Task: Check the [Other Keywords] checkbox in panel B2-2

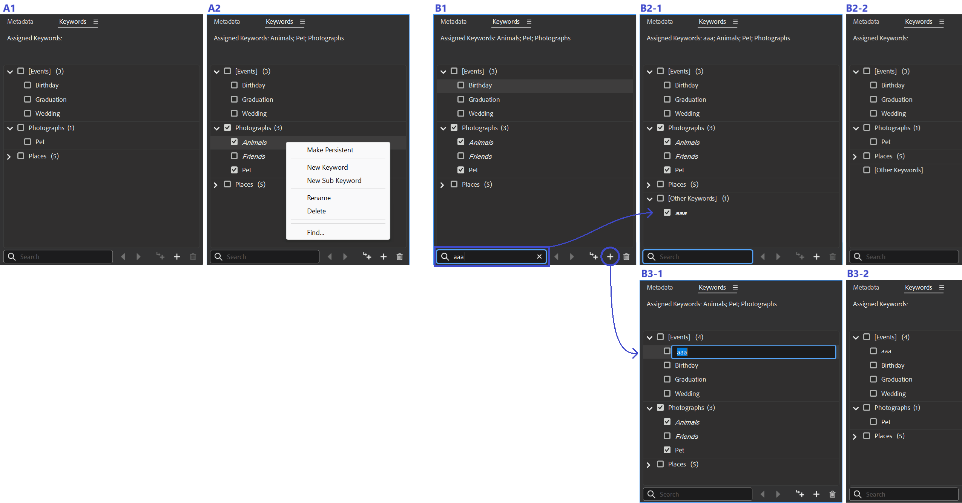Action: coord(867,170)
